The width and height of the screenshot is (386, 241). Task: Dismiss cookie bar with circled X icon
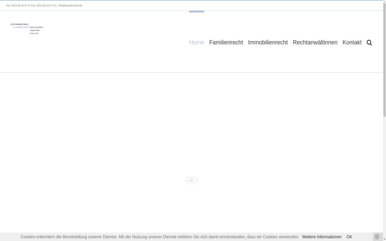tap(377, 237)
